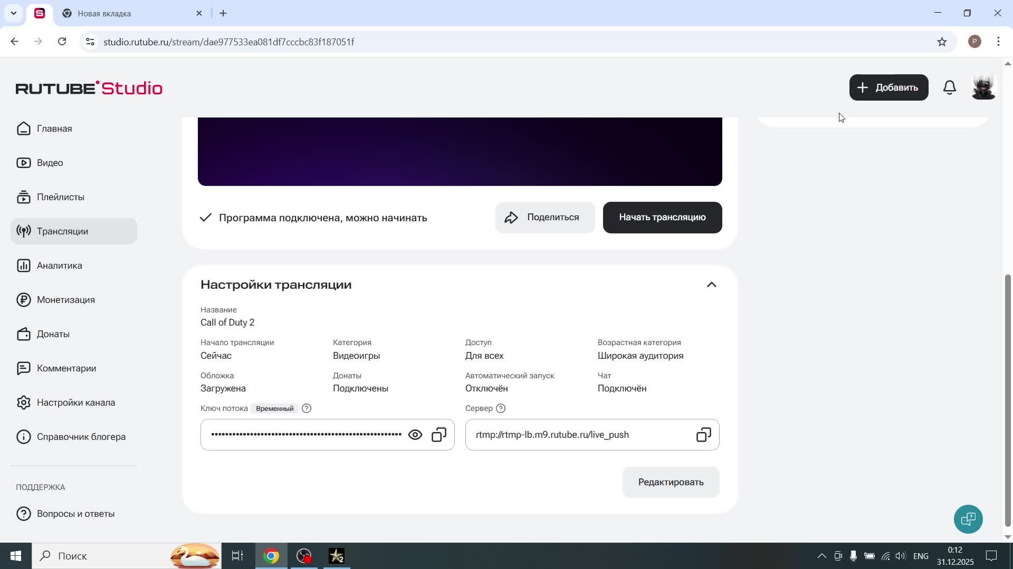
Task: Bookmark this page with the star
Action: pos(942,42)
